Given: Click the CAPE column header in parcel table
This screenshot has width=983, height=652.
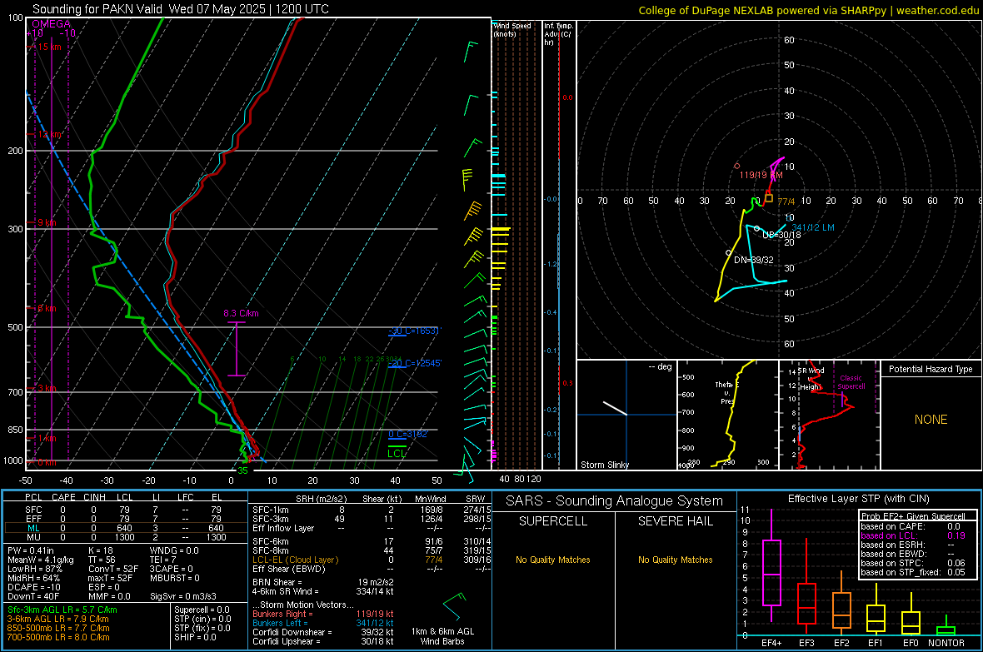Looking at the screenshot, I should coord(63,497).
